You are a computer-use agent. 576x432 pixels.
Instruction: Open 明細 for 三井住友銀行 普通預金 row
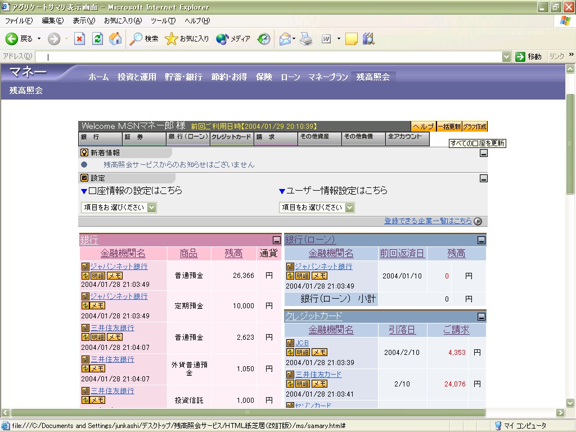pos(98,337)
